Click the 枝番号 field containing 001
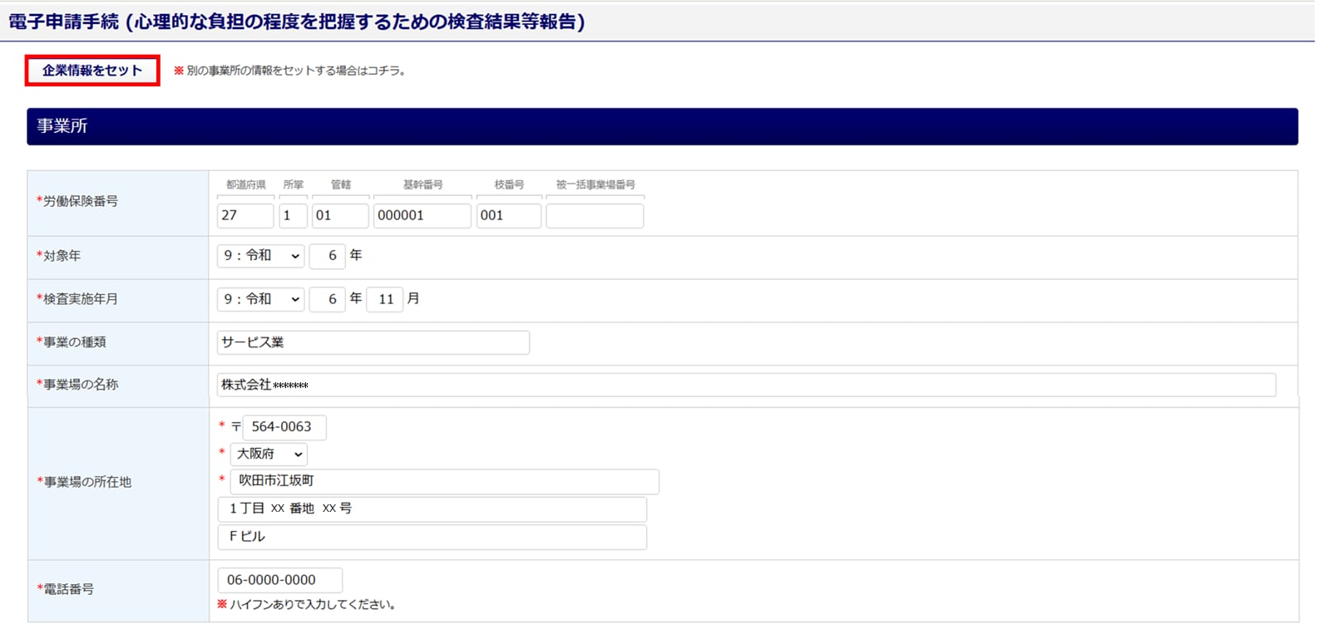1328x634 pixels. (508, 216)
